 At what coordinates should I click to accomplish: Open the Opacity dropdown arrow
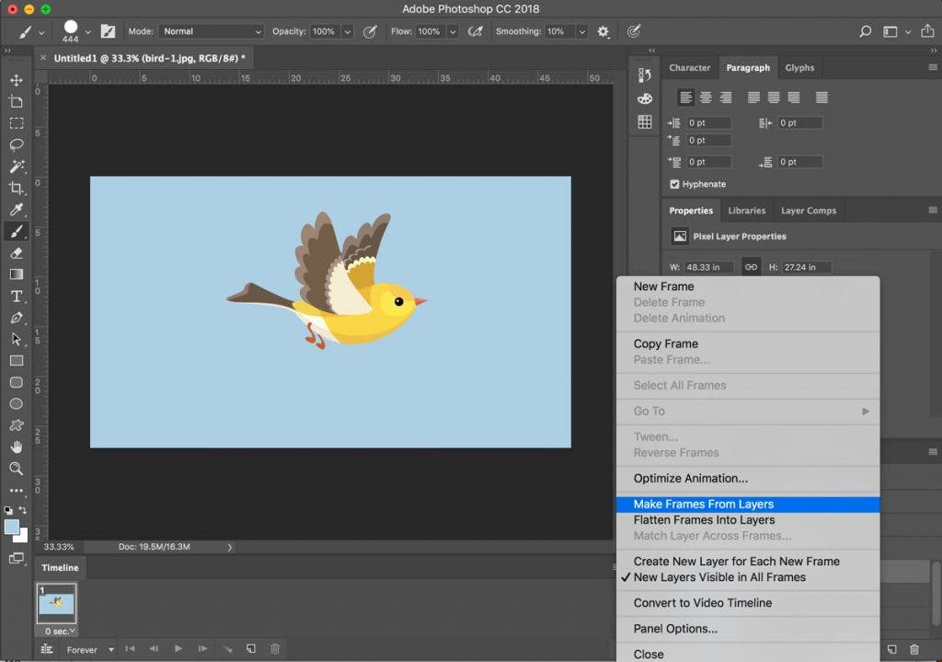pos(348,30)
